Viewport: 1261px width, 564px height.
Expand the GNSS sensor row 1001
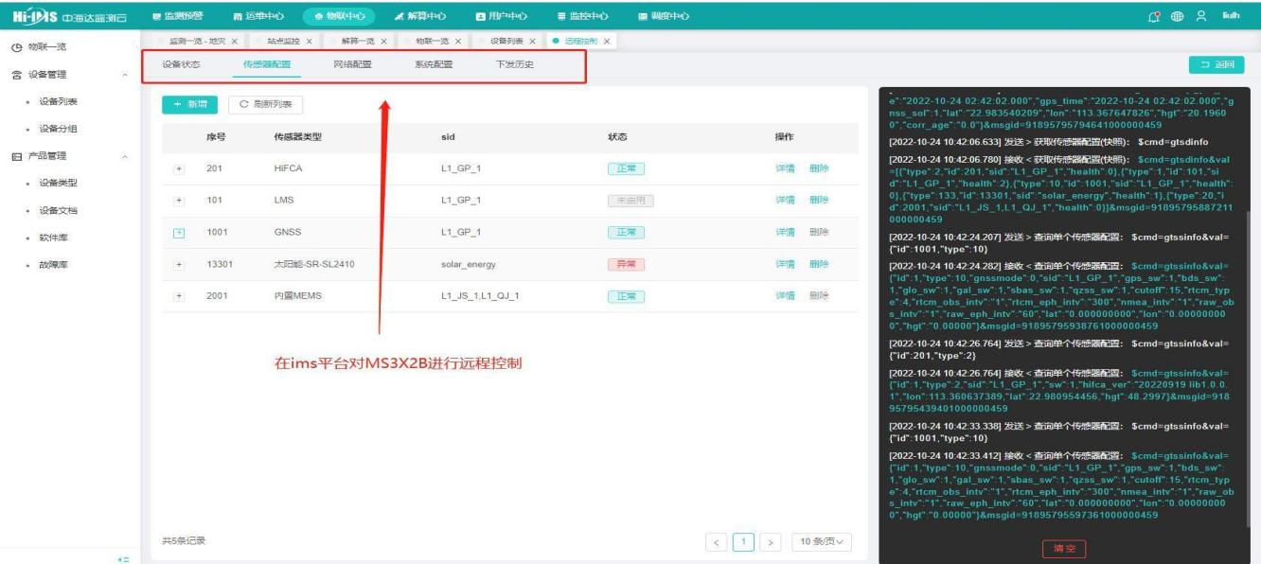(x=180, y=232)
